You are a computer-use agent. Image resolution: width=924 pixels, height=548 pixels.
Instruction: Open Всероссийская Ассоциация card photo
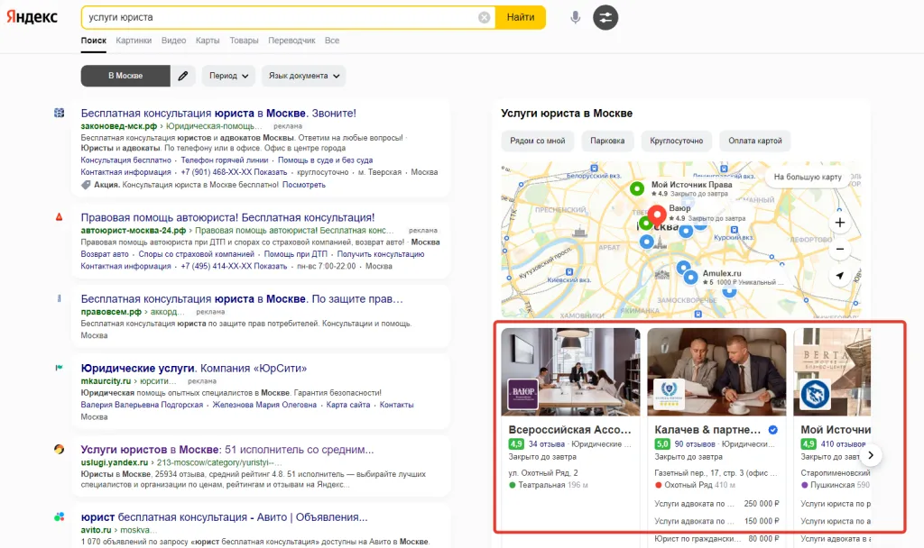click(x=570, y=372)
